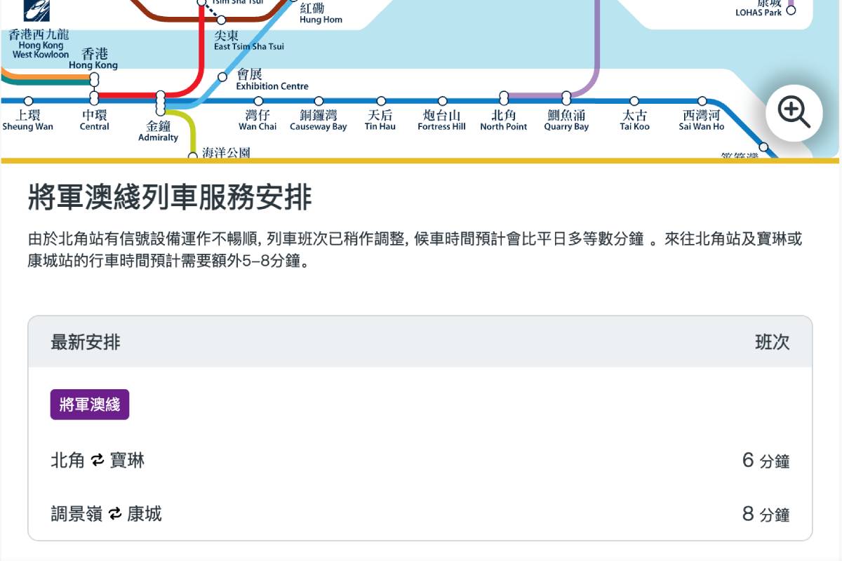Click the LOHAS Park station marker
The height and width of the screenshot is (561, 842).
(x=791, y=11)
